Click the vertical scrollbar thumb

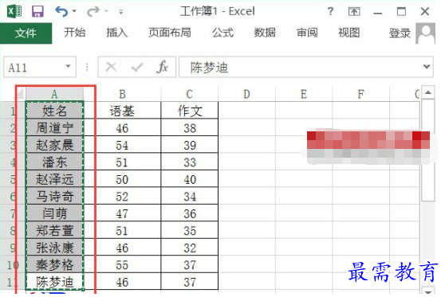428,150
